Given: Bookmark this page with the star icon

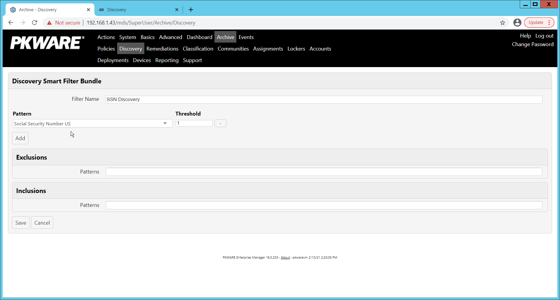Looking at the screenshot, I should pyautogui.click(x=502, y=23).
